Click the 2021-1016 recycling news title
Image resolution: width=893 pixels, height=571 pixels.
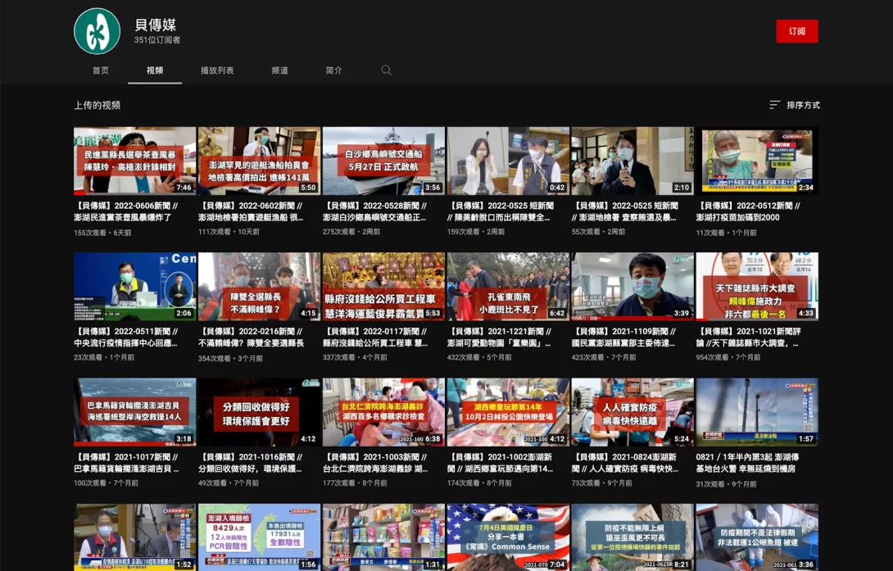point(259,463)
